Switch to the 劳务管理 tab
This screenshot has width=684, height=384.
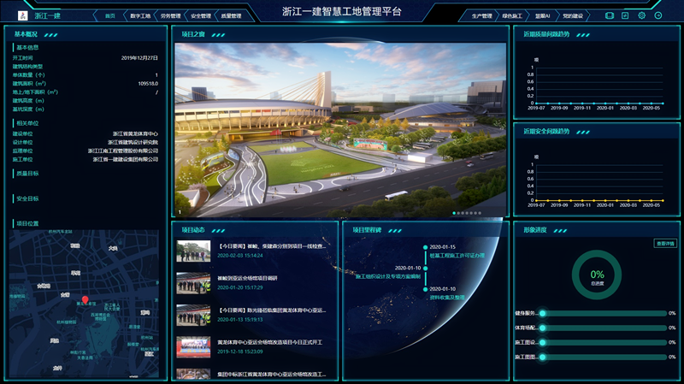pyautogui.click(x=170, y=15)
